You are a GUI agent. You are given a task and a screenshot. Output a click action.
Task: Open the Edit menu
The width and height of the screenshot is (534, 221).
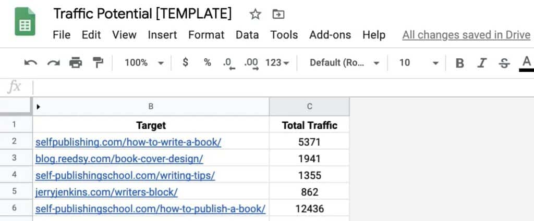91,35
